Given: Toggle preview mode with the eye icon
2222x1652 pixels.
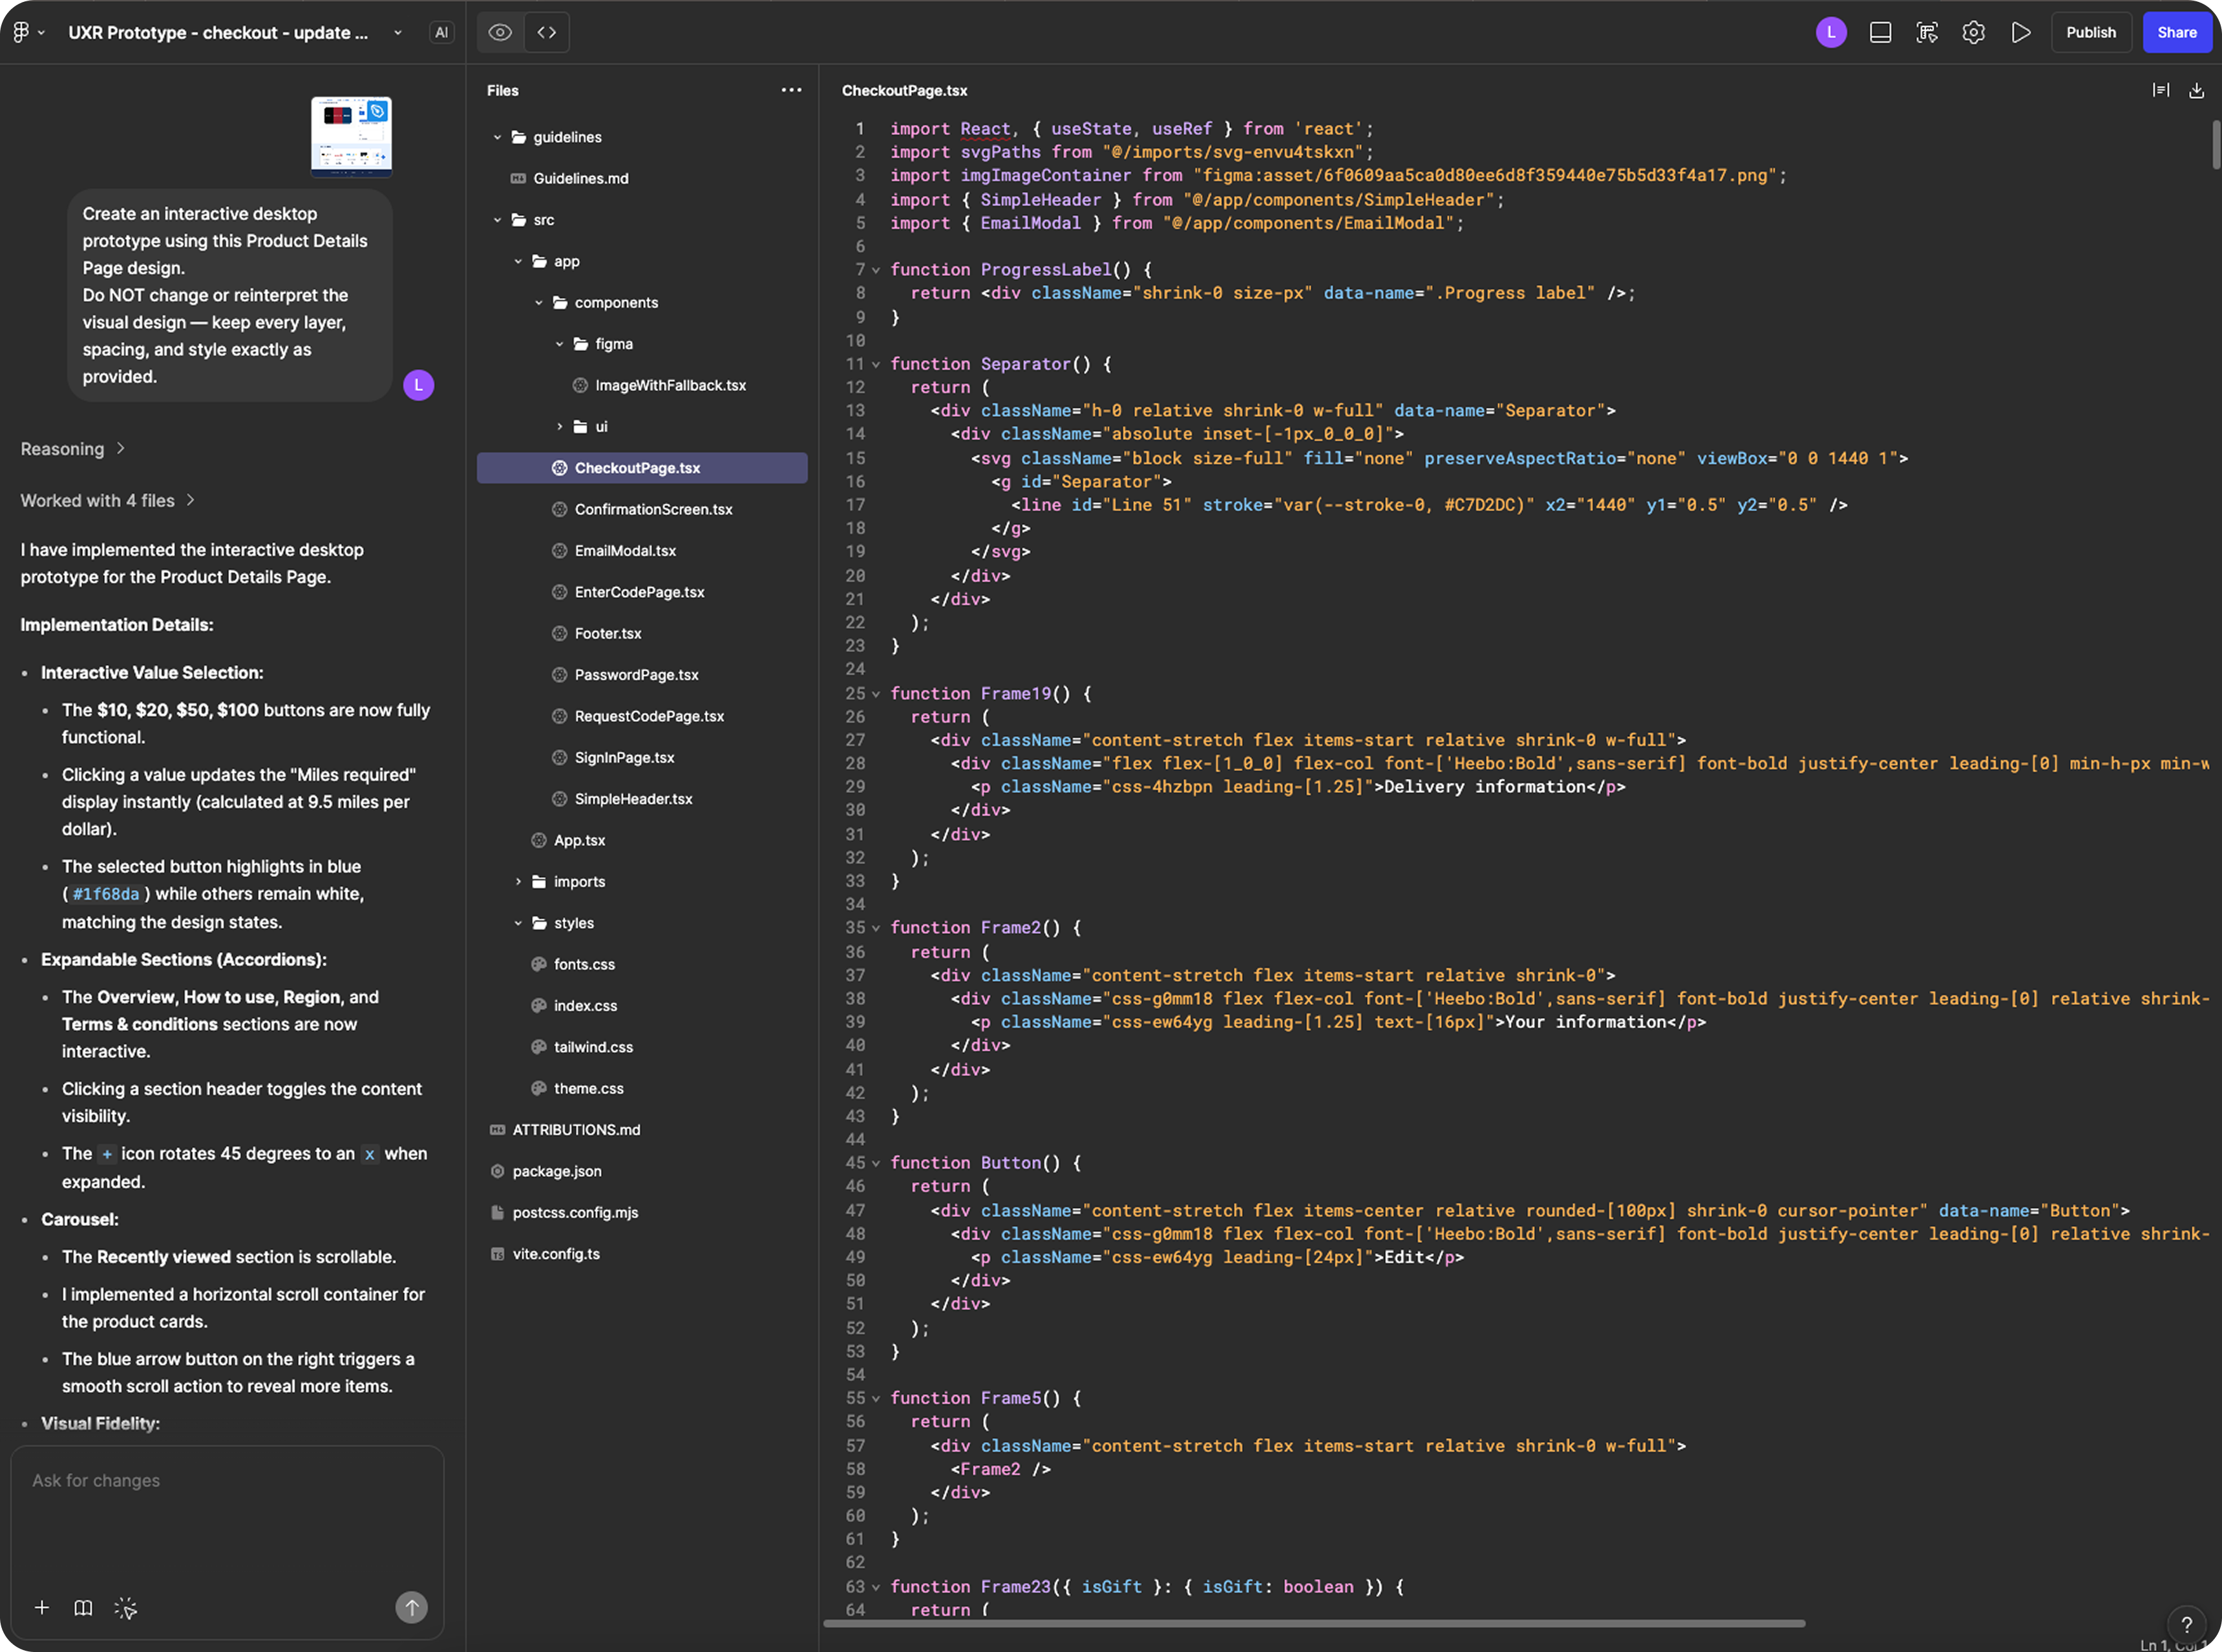Looking at the screenshot, I should (x=499, y=32).
